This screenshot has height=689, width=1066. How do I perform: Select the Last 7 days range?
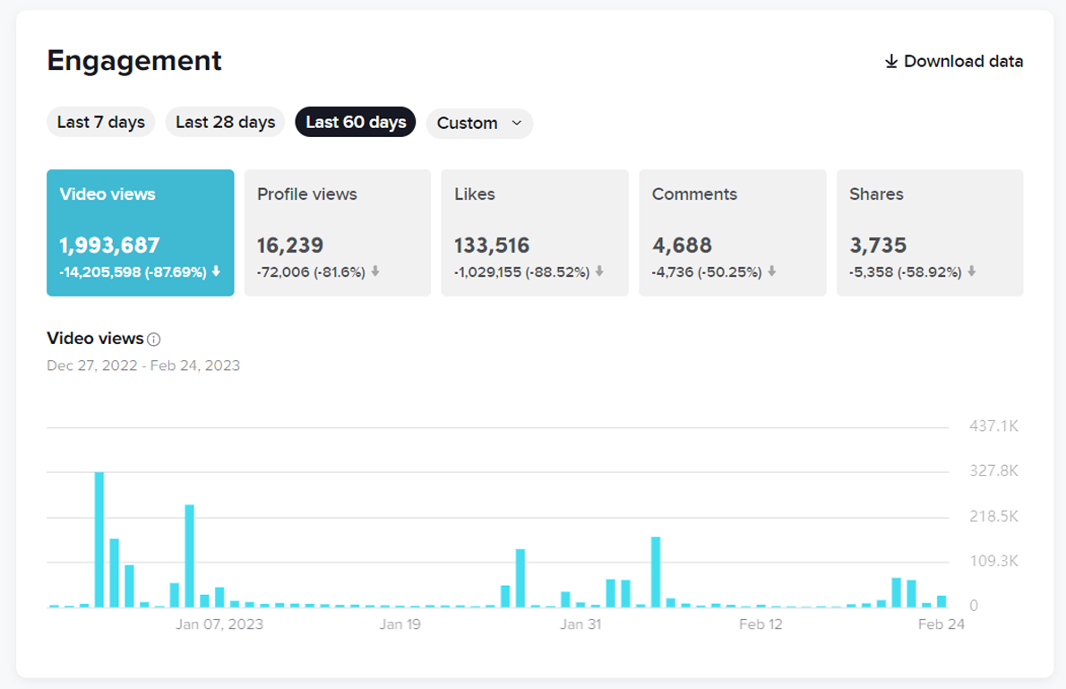(x=101, y=123)
